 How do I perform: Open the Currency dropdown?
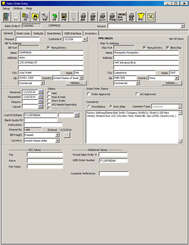[57, 141]
